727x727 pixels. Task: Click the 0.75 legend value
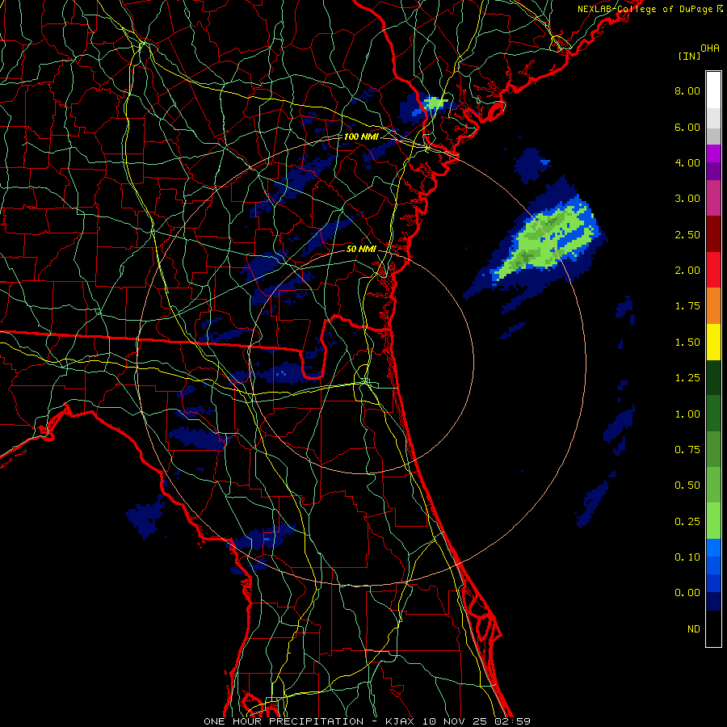(687, 450)
